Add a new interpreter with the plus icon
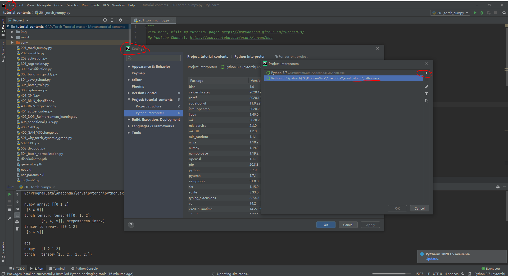Viewport: 508px width, 276px height. (426, 73)
